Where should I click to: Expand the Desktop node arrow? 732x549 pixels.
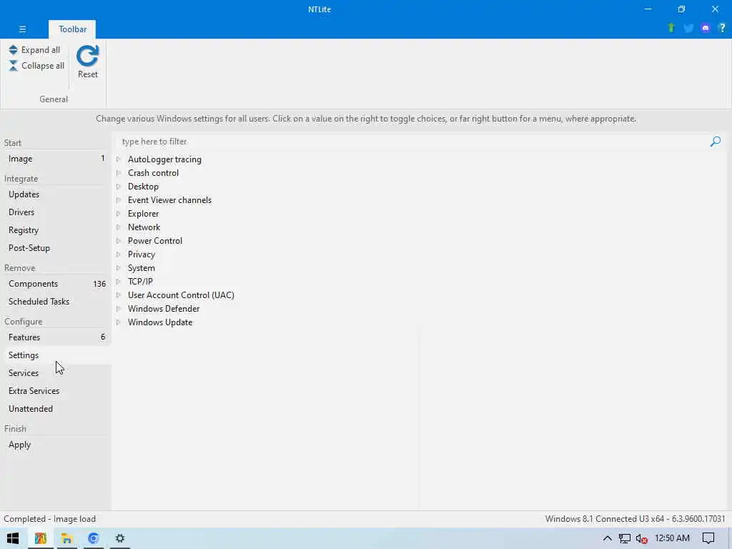(x=119, y=187)
